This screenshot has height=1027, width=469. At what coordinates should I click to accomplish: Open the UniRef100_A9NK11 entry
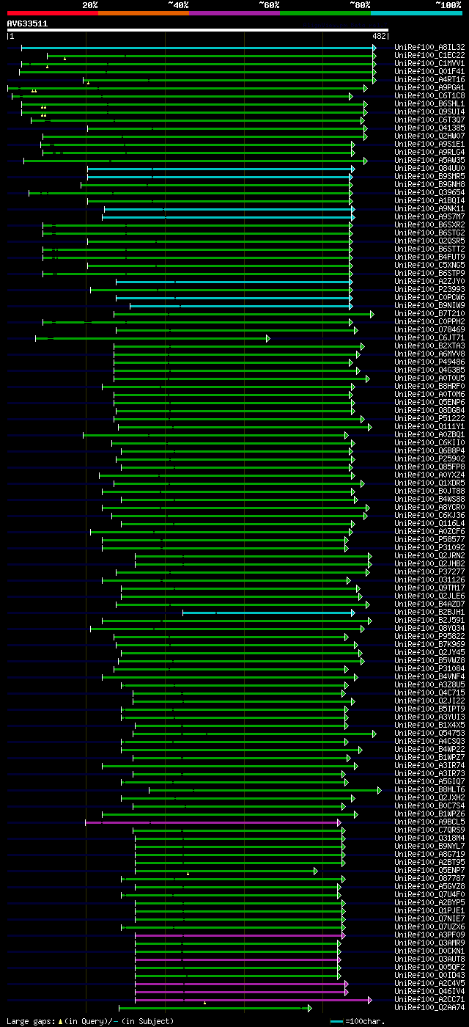pyautogui.click(x=429, y=208)
